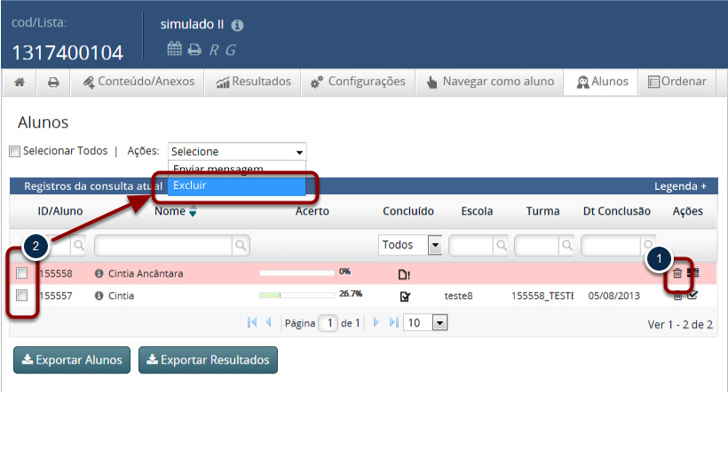The width and height of the screenshot is (728, 449).
Task: Click pending document icon for Cintia Ancântara
Action: pos(404,274)
